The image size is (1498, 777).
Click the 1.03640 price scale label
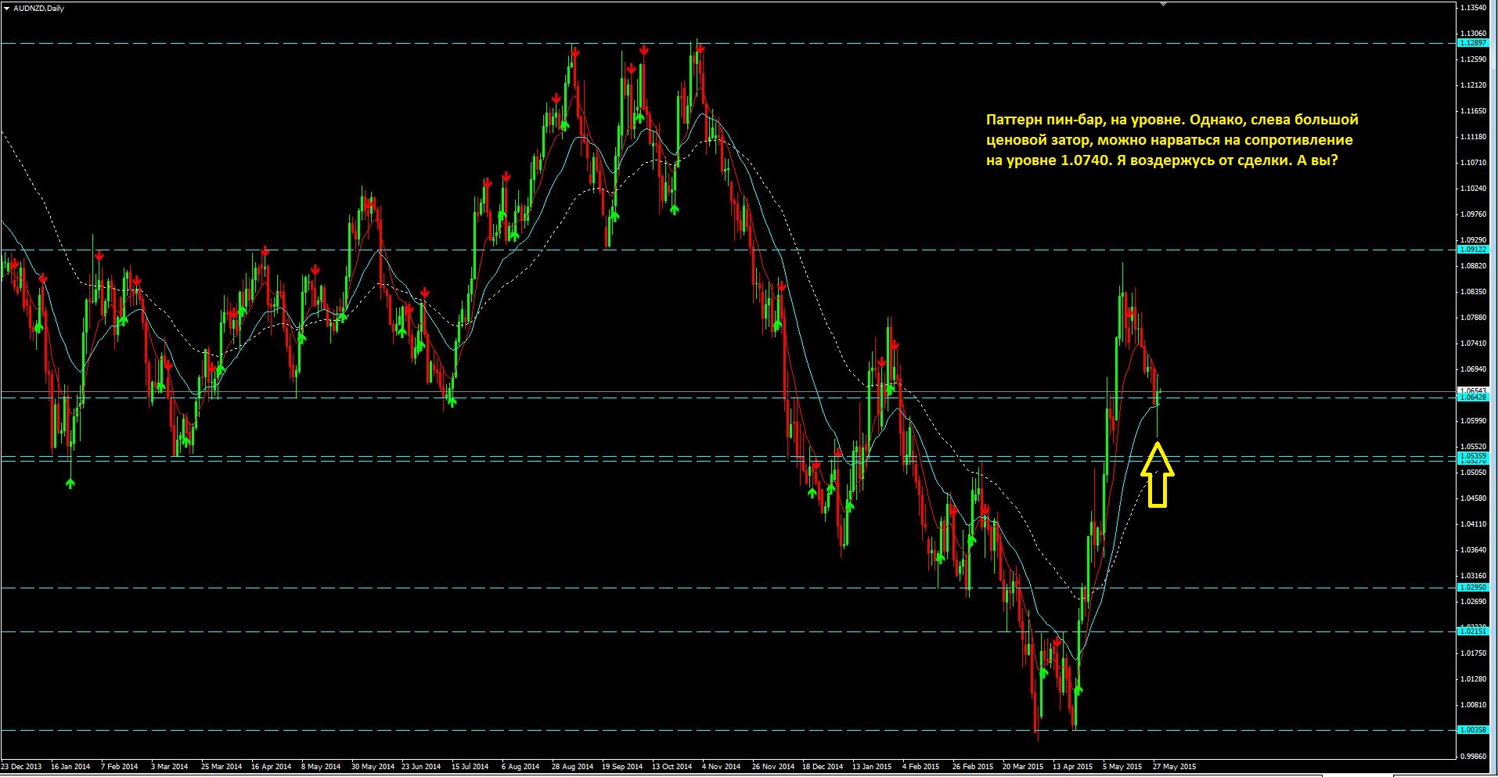(x=1474, y=550)
